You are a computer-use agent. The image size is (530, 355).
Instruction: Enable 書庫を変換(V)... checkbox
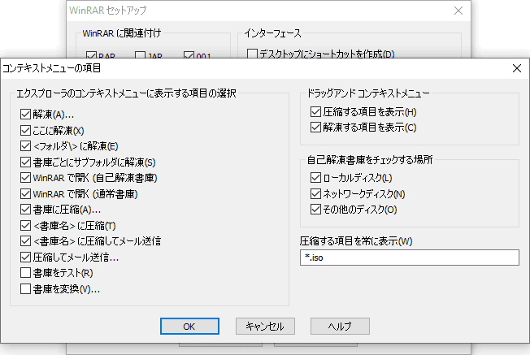[x=26, y=289]
